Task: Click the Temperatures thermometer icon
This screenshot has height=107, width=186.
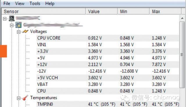Action: (25, 98)
